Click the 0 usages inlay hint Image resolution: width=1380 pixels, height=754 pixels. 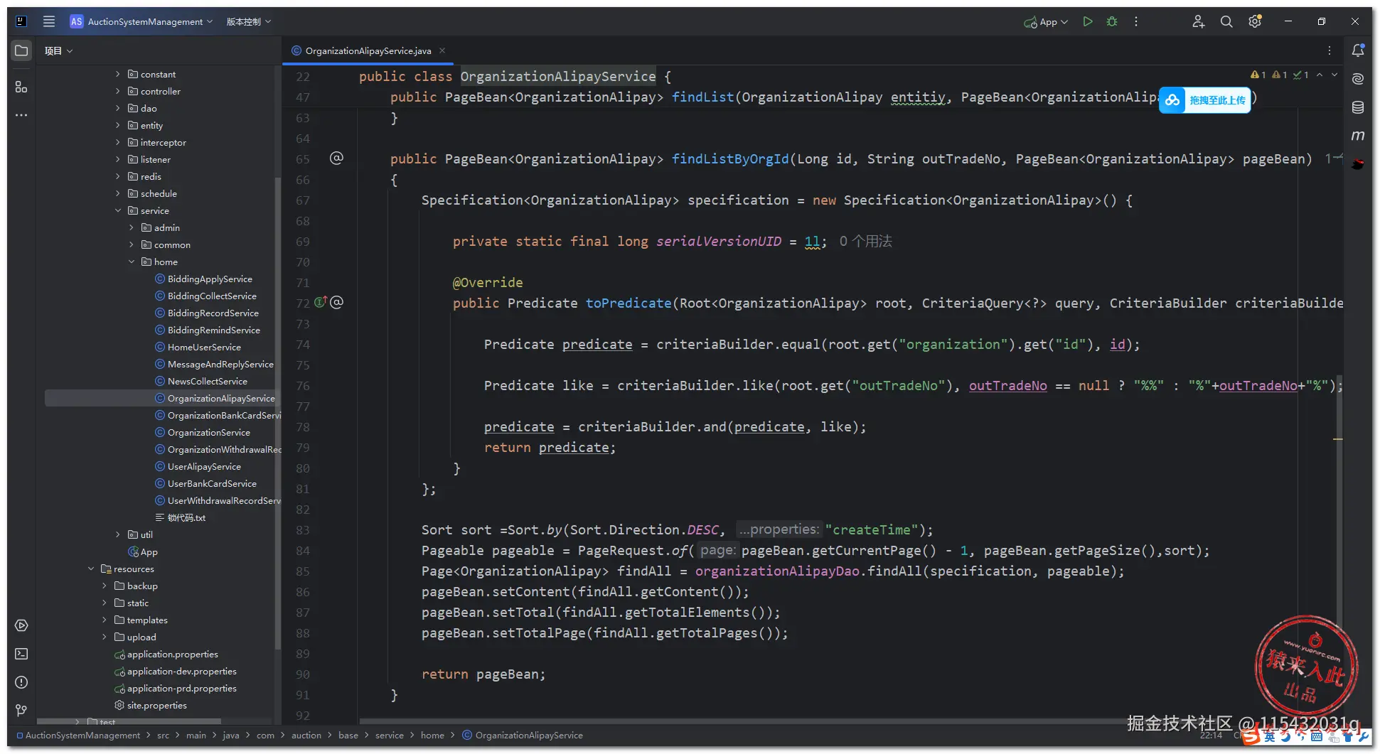click(865, 242)
